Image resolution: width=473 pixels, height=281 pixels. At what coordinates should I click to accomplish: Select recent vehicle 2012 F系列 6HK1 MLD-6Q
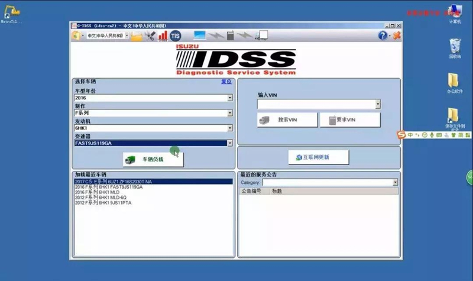click(x=153, y=198)
